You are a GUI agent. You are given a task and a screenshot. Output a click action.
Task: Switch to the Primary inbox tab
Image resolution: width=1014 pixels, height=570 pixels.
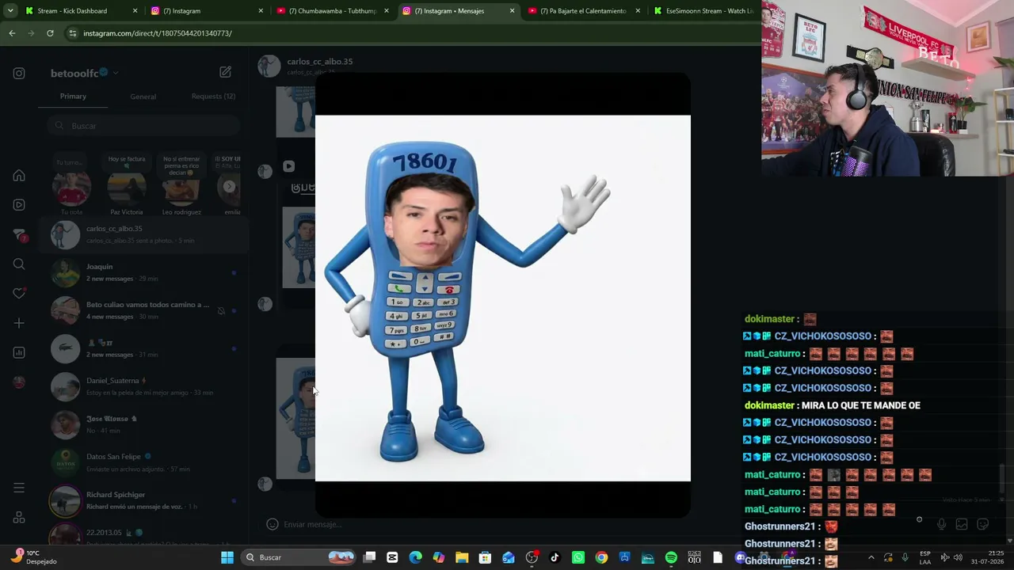pos(73,97)
